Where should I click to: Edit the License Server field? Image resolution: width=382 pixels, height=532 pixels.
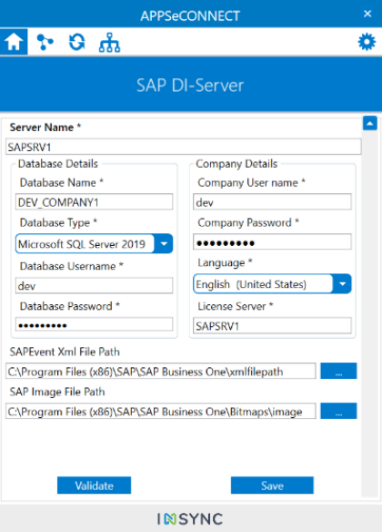click(x=272, y=326)
